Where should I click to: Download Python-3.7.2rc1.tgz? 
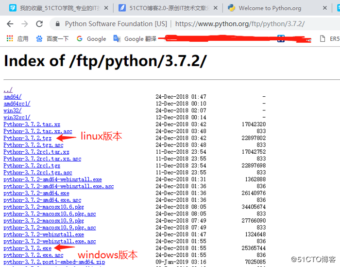(32, 166)
